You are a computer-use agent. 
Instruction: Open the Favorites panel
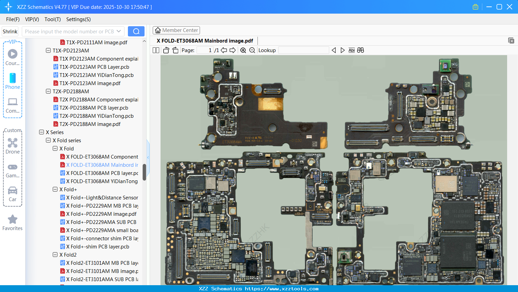coord(13,222)
